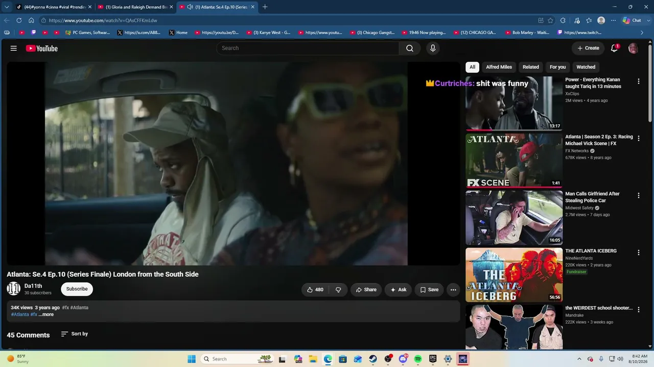This screenshot has width=654, height=367.
Task: Mute the Atlanta tab via speaker icon
Action: [x=190, y=7]
